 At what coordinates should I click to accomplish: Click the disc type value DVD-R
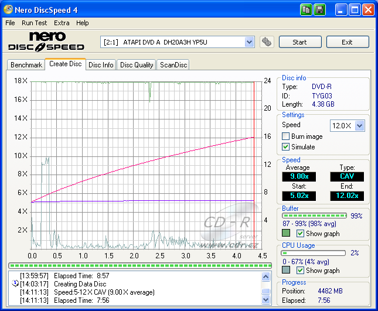(322, 87)
